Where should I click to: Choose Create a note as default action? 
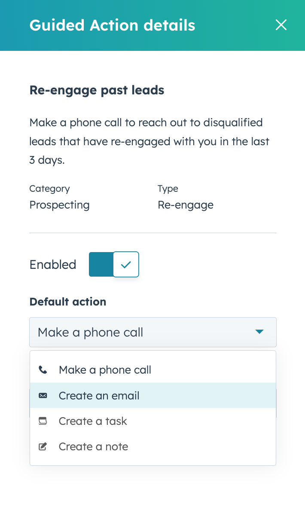[x=93, y=446]
